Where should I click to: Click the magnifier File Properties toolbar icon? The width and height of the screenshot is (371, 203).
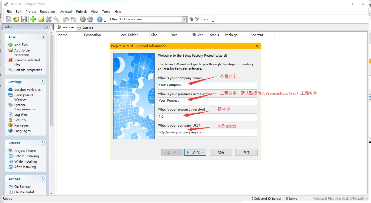[56, 19]
